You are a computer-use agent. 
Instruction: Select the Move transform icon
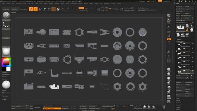click(x=40, y=9)
